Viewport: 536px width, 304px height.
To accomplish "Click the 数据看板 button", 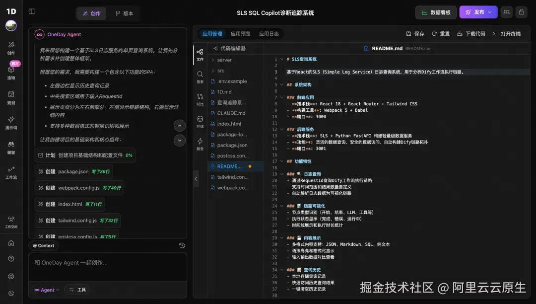I will tap(436, 11).
